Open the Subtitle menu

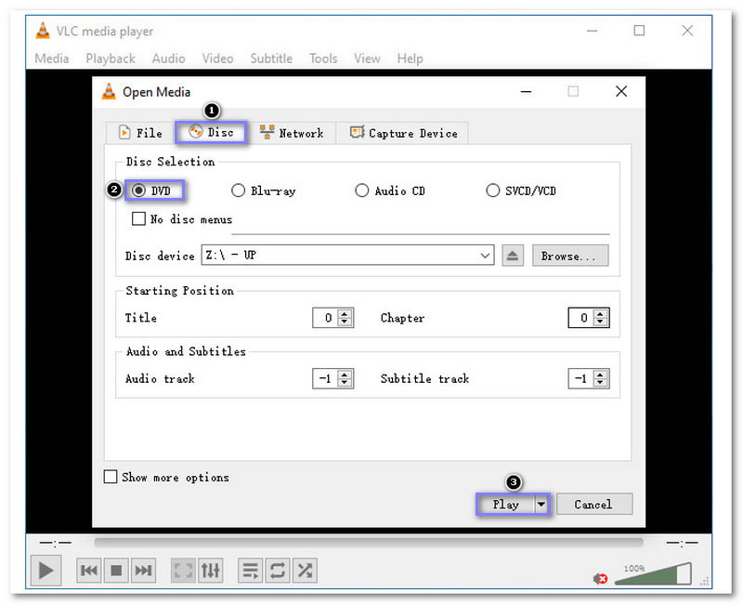(x=271, y=59)
